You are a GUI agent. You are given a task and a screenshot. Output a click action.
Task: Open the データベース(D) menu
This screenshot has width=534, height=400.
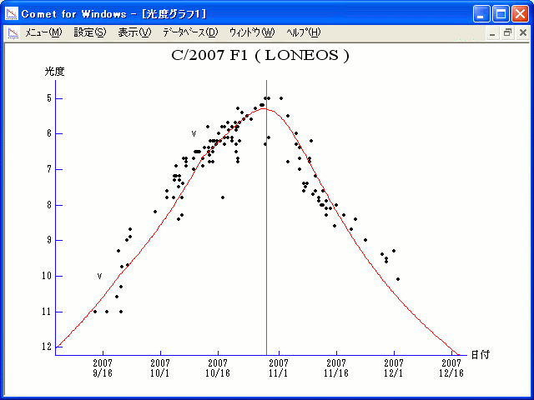[190, 32]
